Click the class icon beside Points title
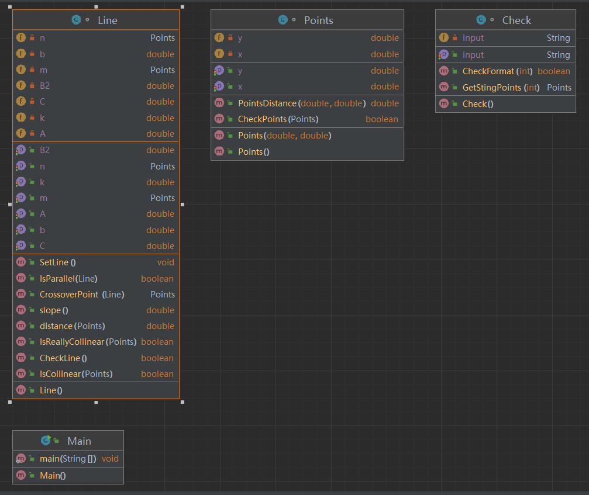Screen dimensions: 589x495 pos(283,20)
